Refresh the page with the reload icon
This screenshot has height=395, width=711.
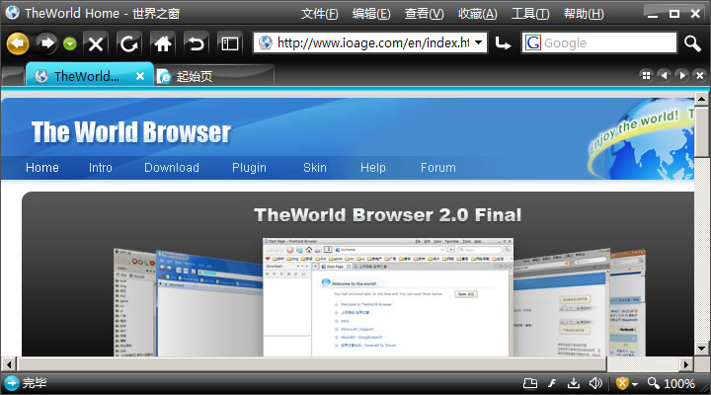coord(129,44)
